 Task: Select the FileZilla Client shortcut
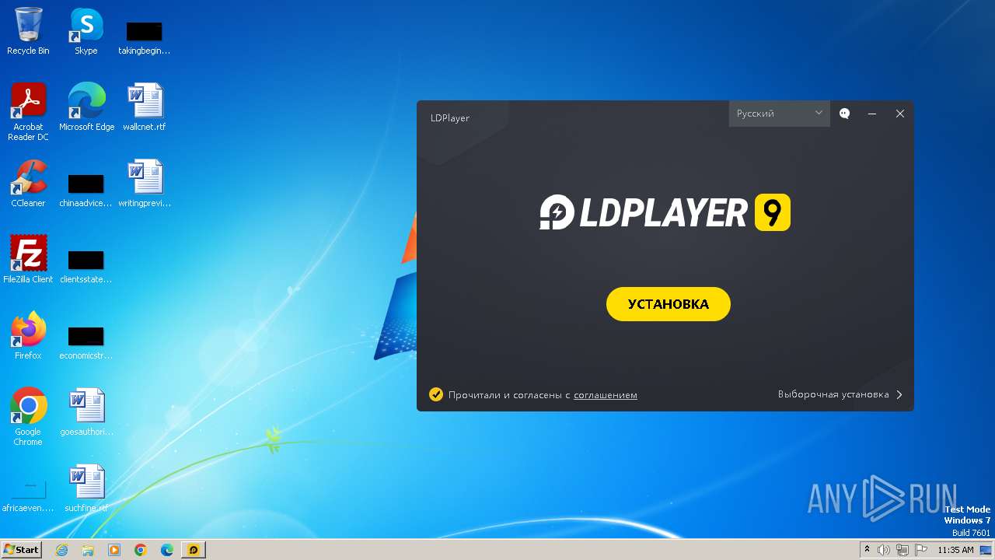pyautogui.click(x=28, y=260)
